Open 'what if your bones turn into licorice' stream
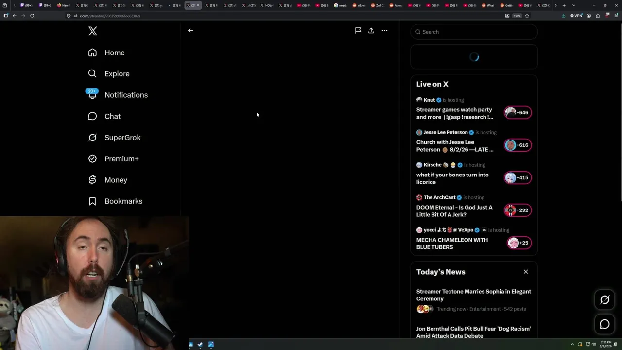This screenshot has width=622, height=350. coord(452,178)
